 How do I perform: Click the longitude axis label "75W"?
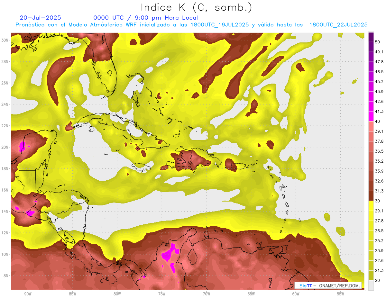coord(162,294)
